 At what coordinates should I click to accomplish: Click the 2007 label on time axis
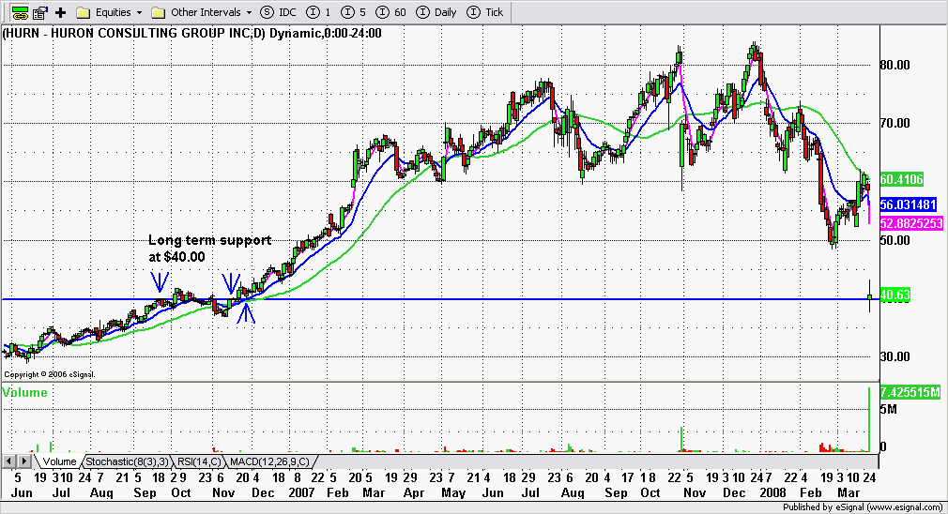click(x=301, y=492)
